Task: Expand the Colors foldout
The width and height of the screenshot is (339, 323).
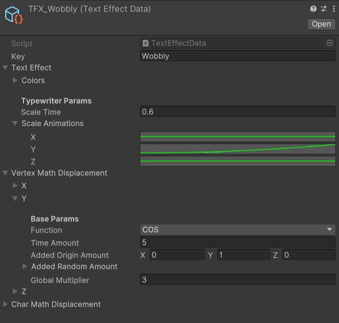Action: pos(15,80)
